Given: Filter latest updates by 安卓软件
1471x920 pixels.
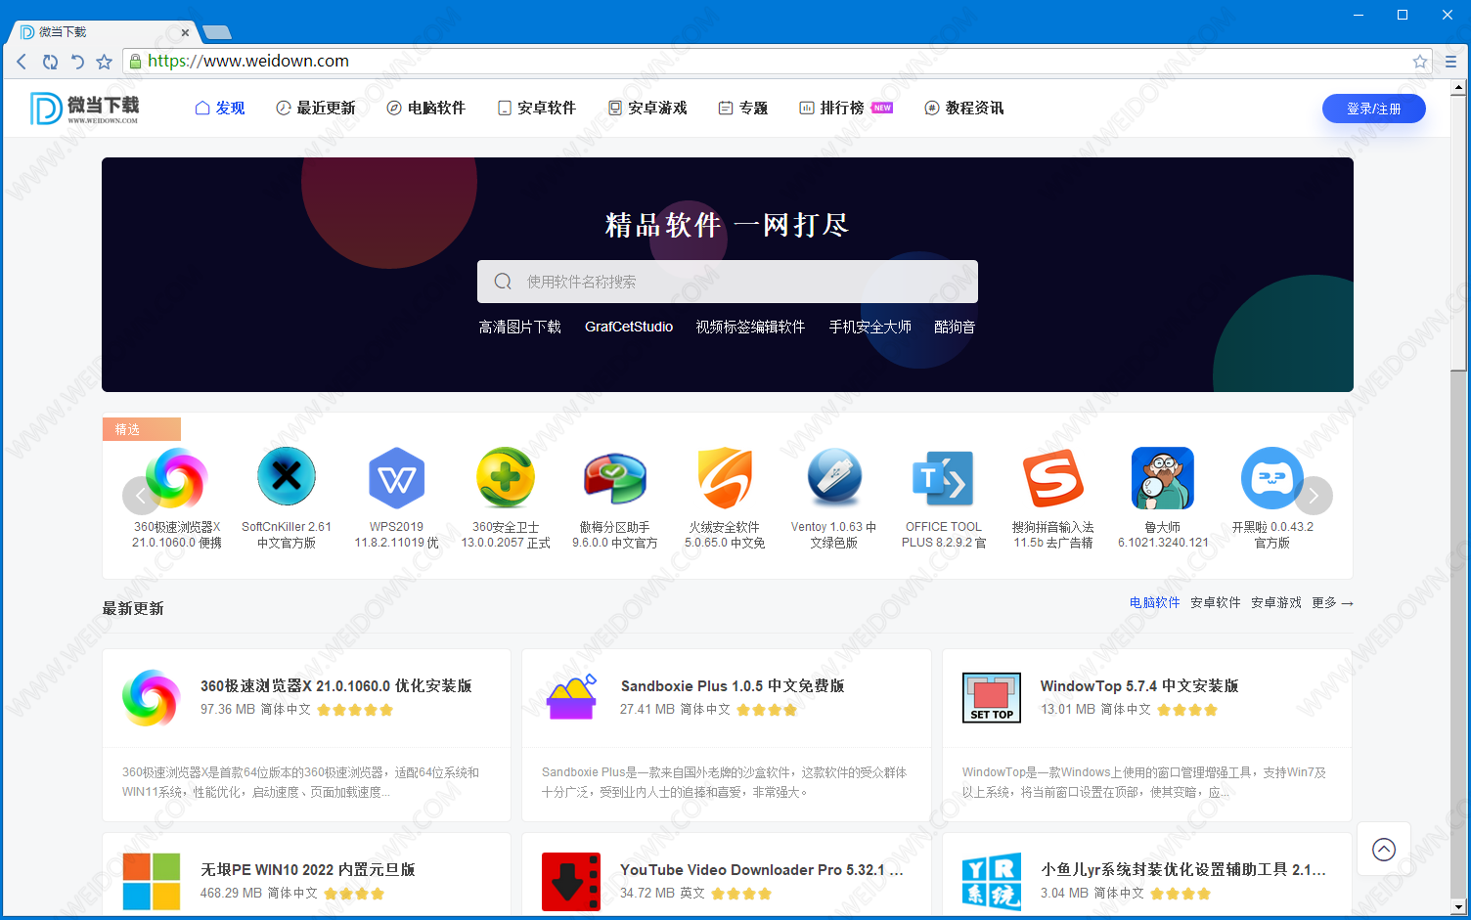Looking at the screenshot, I should (x=1216, y=602).
